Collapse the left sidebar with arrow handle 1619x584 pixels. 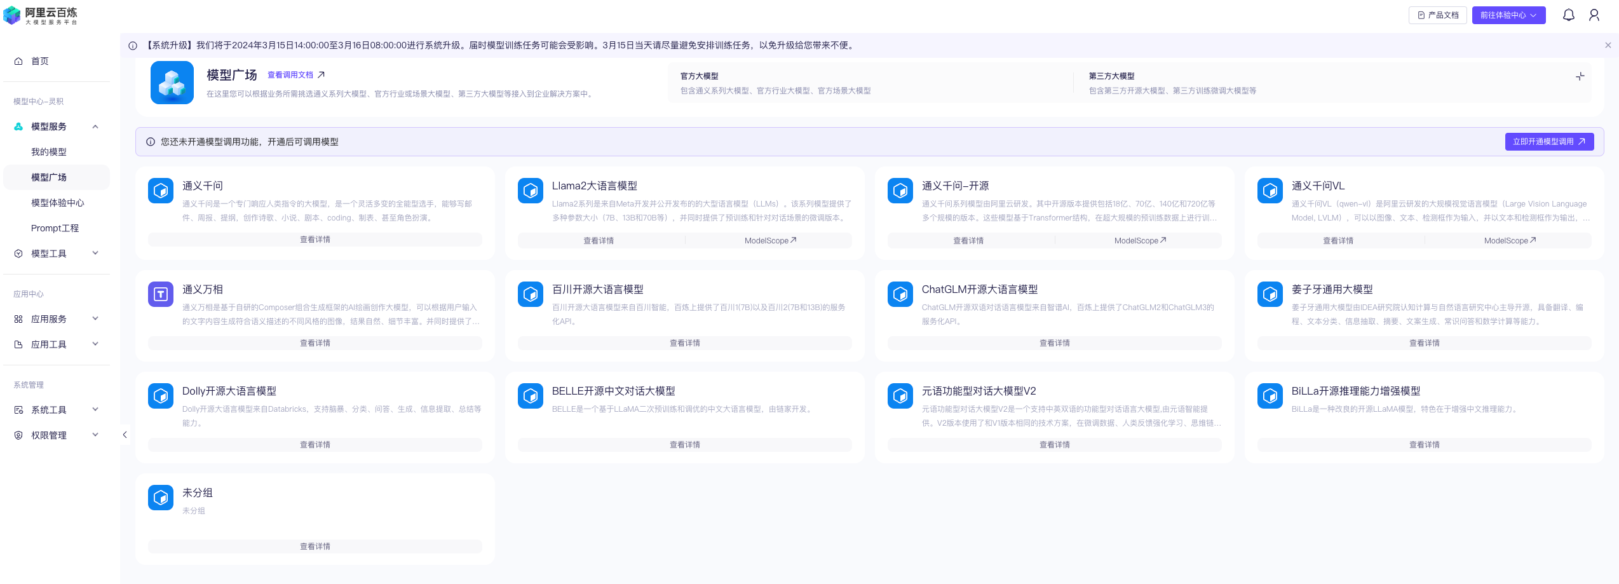tap(125, 435)
